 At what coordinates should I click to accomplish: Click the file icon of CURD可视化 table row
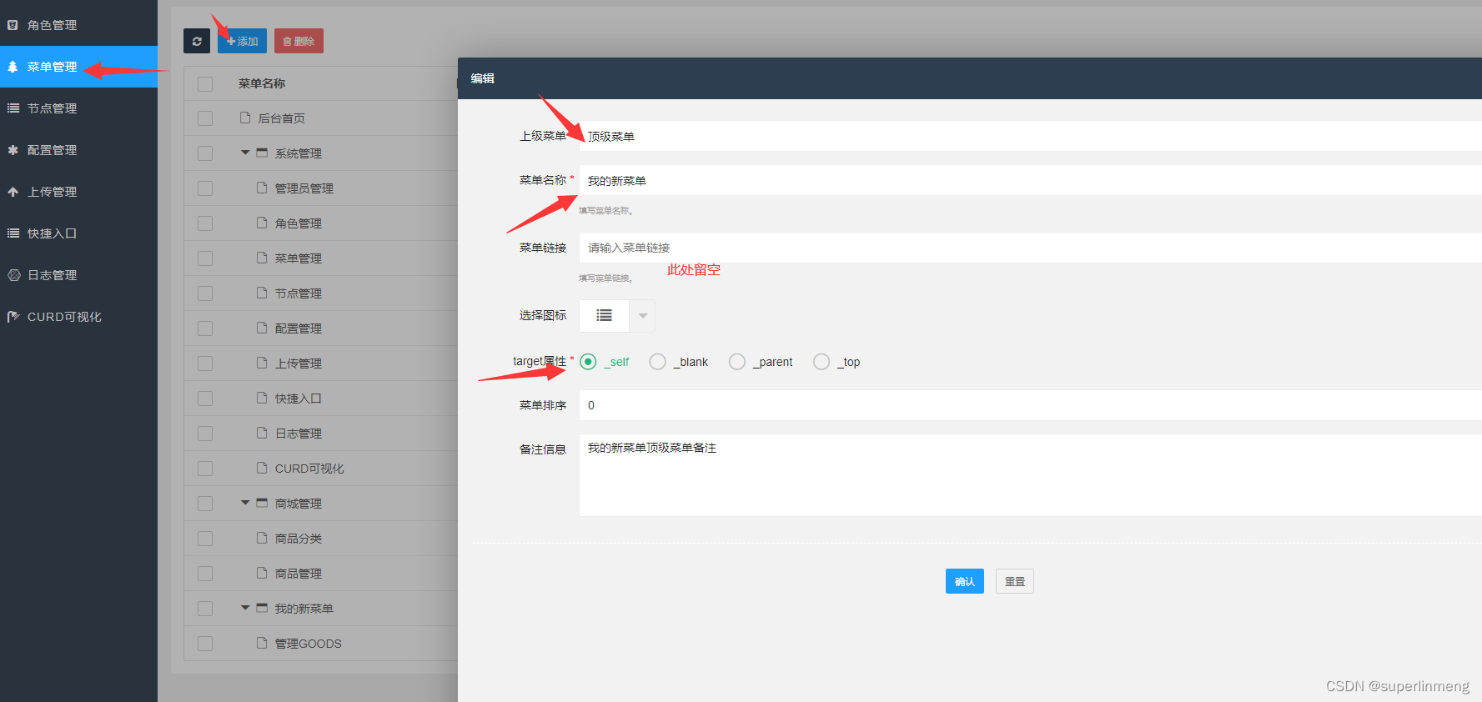click(262, 468)
